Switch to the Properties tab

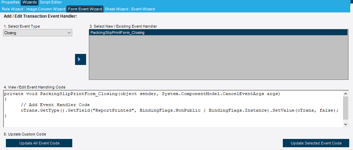pyautogui.click(x=11, y=2)
